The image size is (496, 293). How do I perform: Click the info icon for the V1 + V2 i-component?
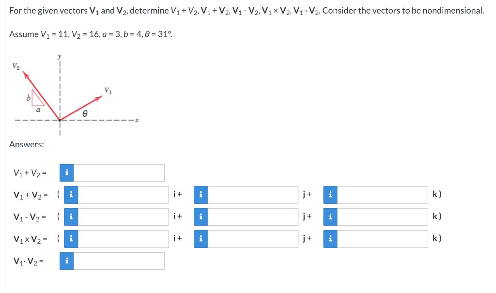pos(71,194)
